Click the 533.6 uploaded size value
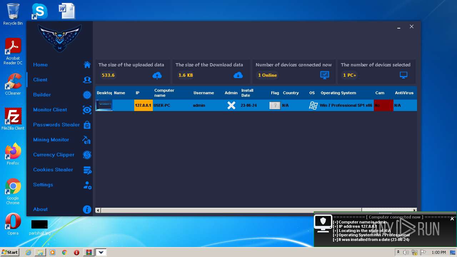The image size is (457, 257). click(x=108, y=75)
